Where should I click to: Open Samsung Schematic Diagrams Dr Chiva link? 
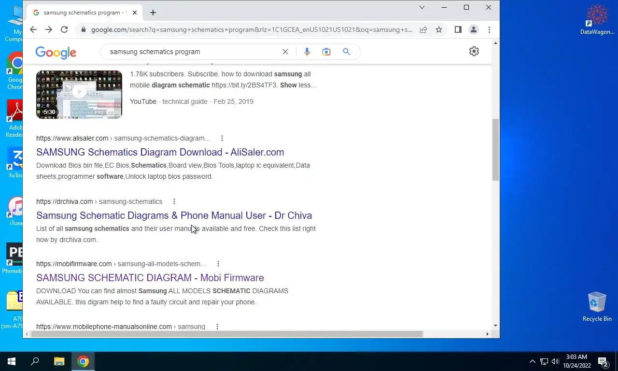click(174, 215)
